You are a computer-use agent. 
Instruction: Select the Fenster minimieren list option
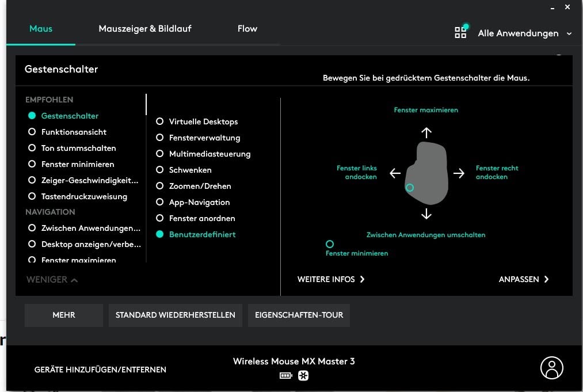tap(71, 164)
